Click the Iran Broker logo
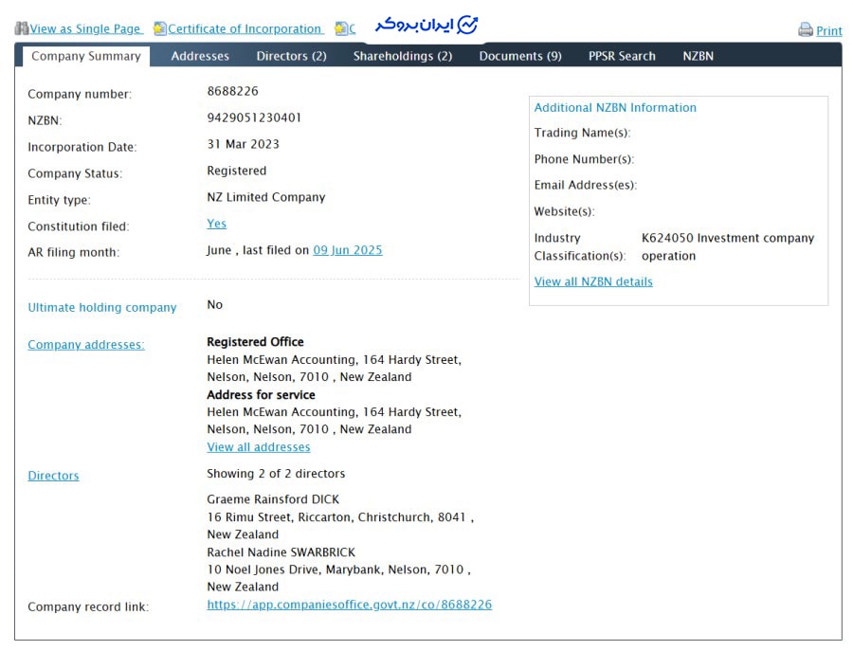The height and width of the screenshot is (651, 853). click(426, 25)
